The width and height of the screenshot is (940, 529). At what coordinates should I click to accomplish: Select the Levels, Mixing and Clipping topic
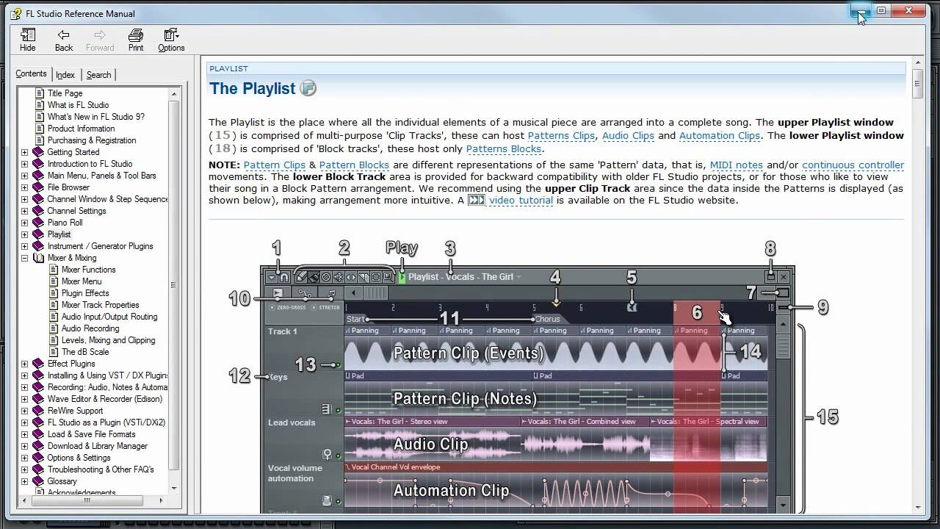pyautogui.click(x=108, y=340)
